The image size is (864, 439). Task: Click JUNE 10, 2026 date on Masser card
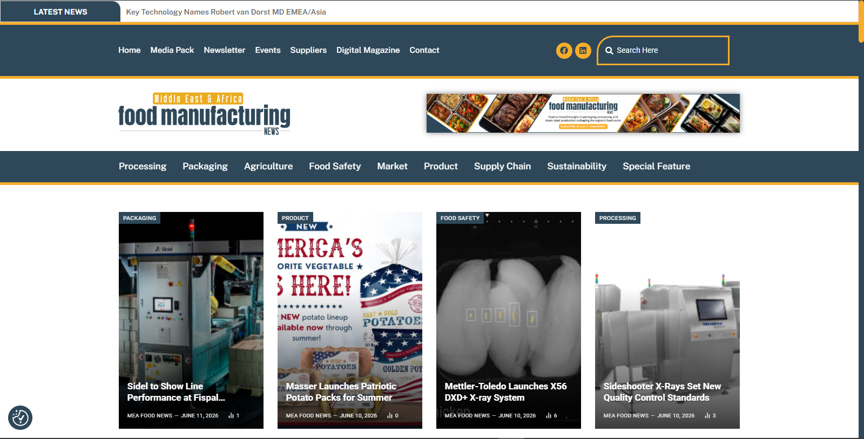coord(359,416)
